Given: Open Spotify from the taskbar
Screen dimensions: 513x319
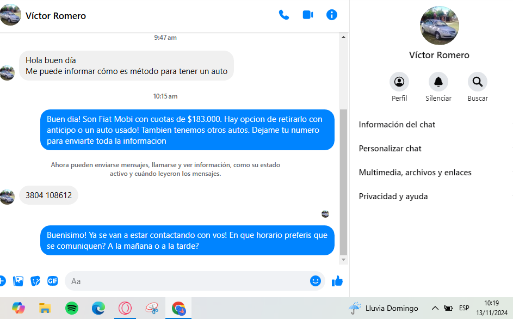Looking at the screenshot, I should click(x=72, y=308).
